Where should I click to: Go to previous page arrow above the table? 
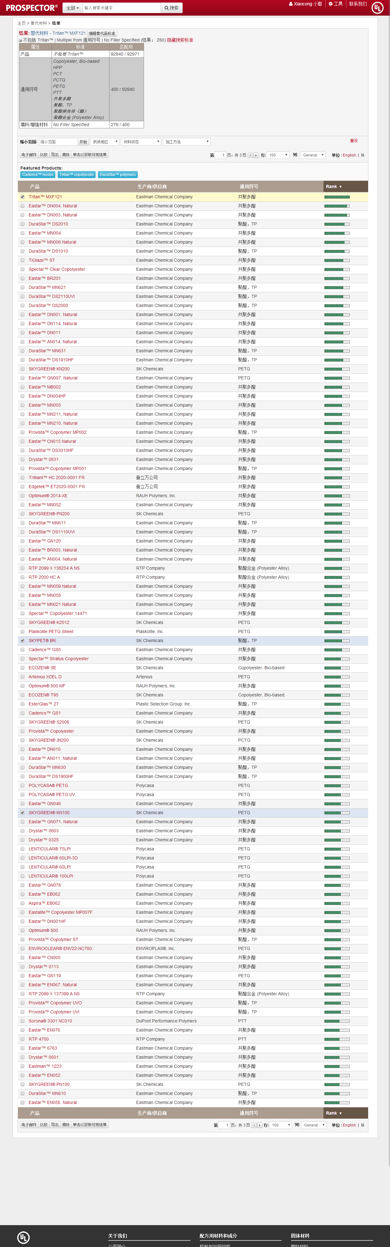250,156
